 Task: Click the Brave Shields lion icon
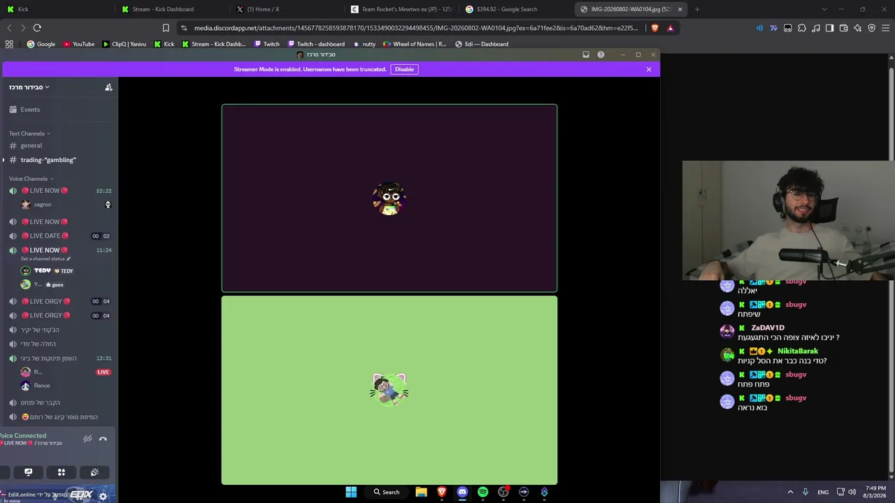tap(654, 28)
